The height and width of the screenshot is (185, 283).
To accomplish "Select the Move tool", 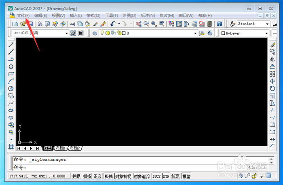I will click(272, 81).
